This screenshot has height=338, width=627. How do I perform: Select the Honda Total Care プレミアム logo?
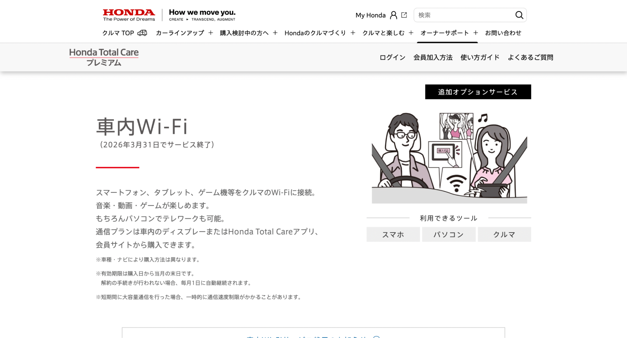click(x=104, y=56)
